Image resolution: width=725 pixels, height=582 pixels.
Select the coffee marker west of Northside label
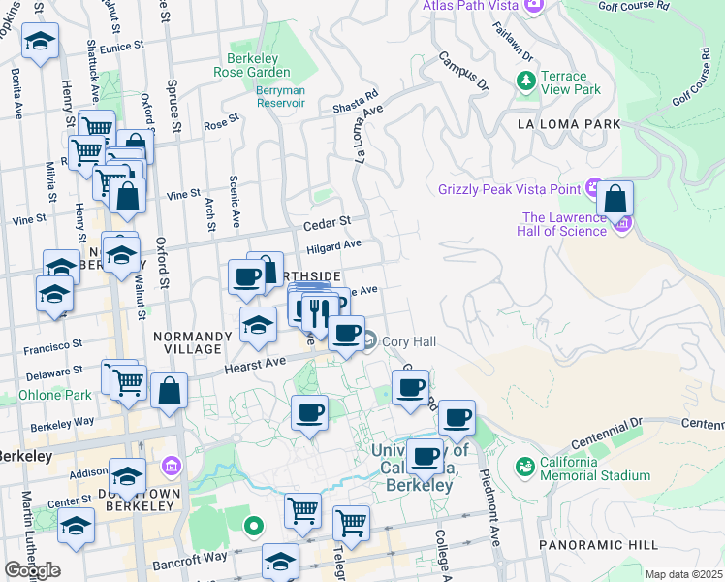point(246,278)
